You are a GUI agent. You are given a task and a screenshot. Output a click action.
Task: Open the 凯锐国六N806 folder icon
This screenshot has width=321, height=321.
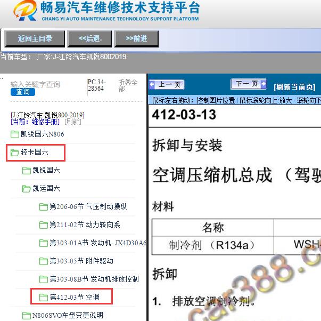pos(15,134)
